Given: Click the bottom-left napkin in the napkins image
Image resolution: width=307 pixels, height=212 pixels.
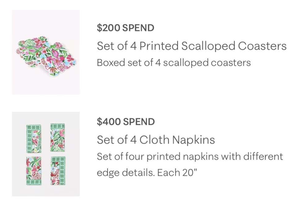Looking at the screenshot, I should click(x=33, y=170).
